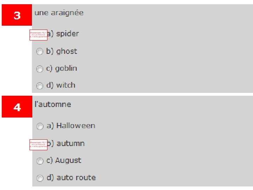Click the 'c) goblin' answer text
This screenshot has width=253, height=190.
(x=62, y=68)
